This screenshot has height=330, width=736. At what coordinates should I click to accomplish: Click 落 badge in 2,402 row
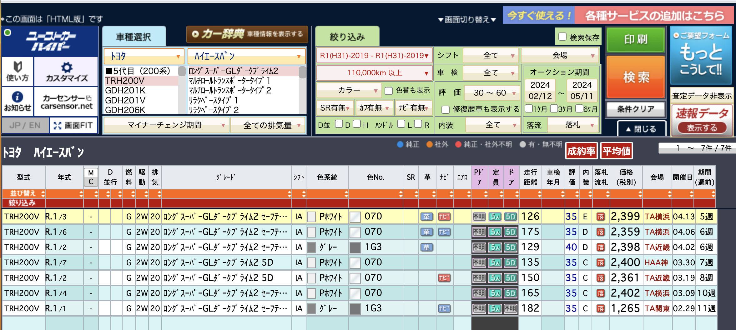[600, 293]
